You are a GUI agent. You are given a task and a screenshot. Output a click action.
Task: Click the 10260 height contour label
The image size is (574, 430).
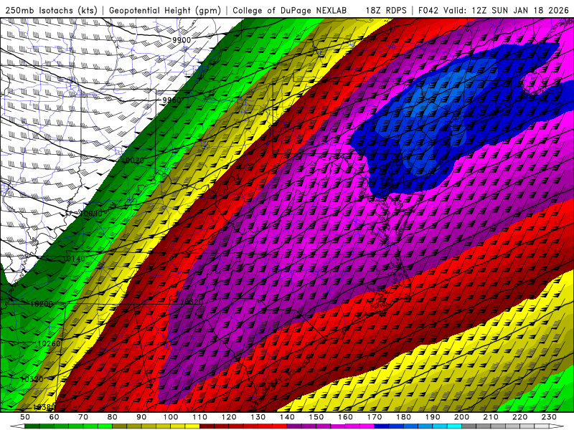49,343
